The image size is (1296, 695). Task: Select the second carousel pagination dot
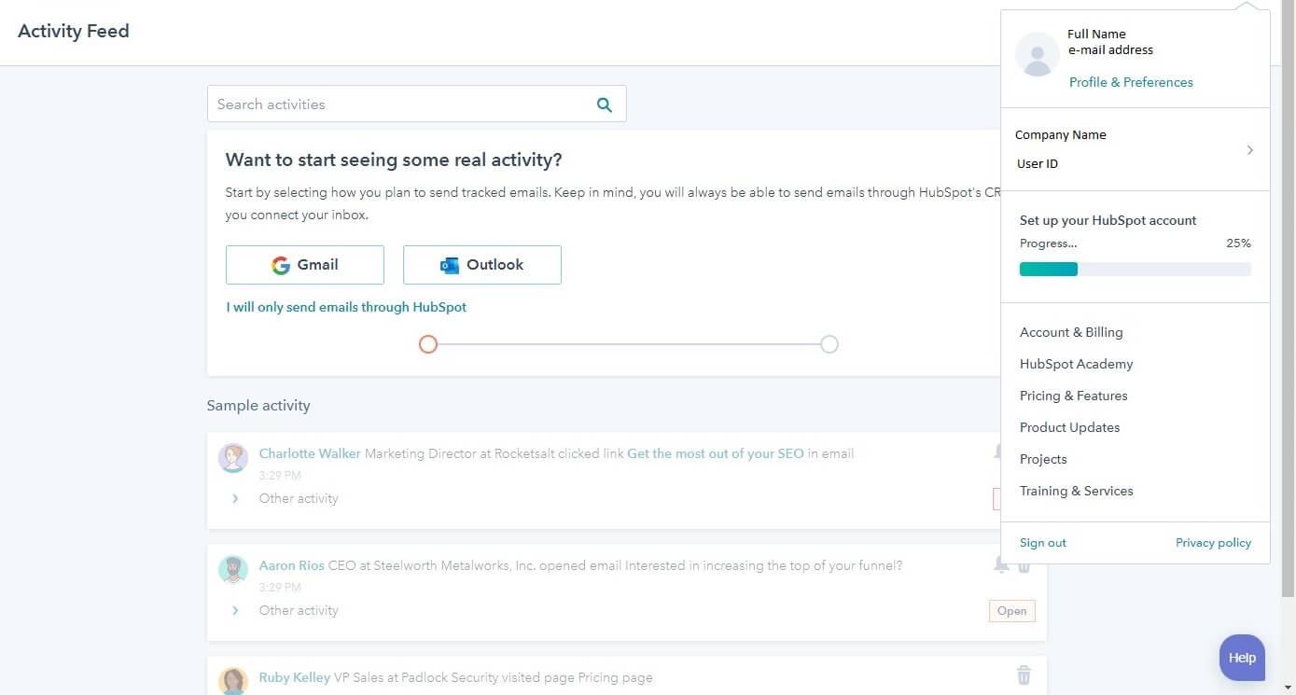click(x=829, y=344)
